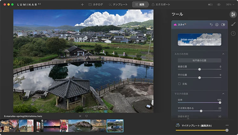The width and height of the screenshot is (238, 135).
Task: Open the sky selection dropdown thilak-mohan
Action: 199,40
